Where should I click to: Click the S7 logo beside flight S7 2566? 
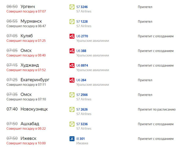pos(72,95)
